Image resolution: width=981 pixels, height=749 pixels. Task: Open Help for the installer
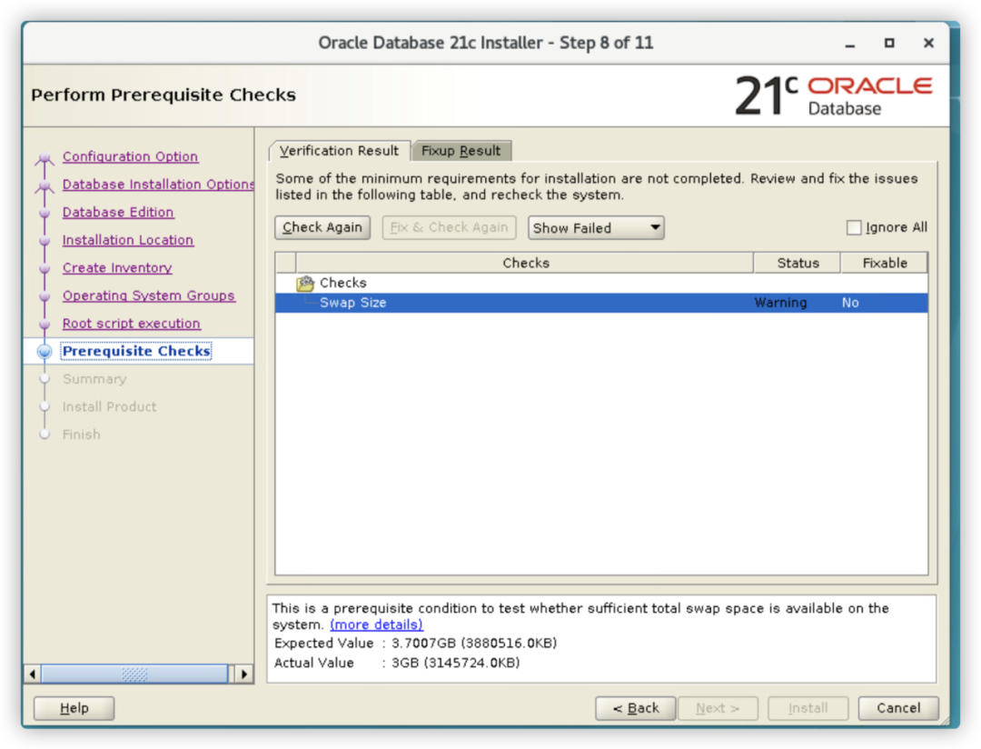(x=74, y=708)
